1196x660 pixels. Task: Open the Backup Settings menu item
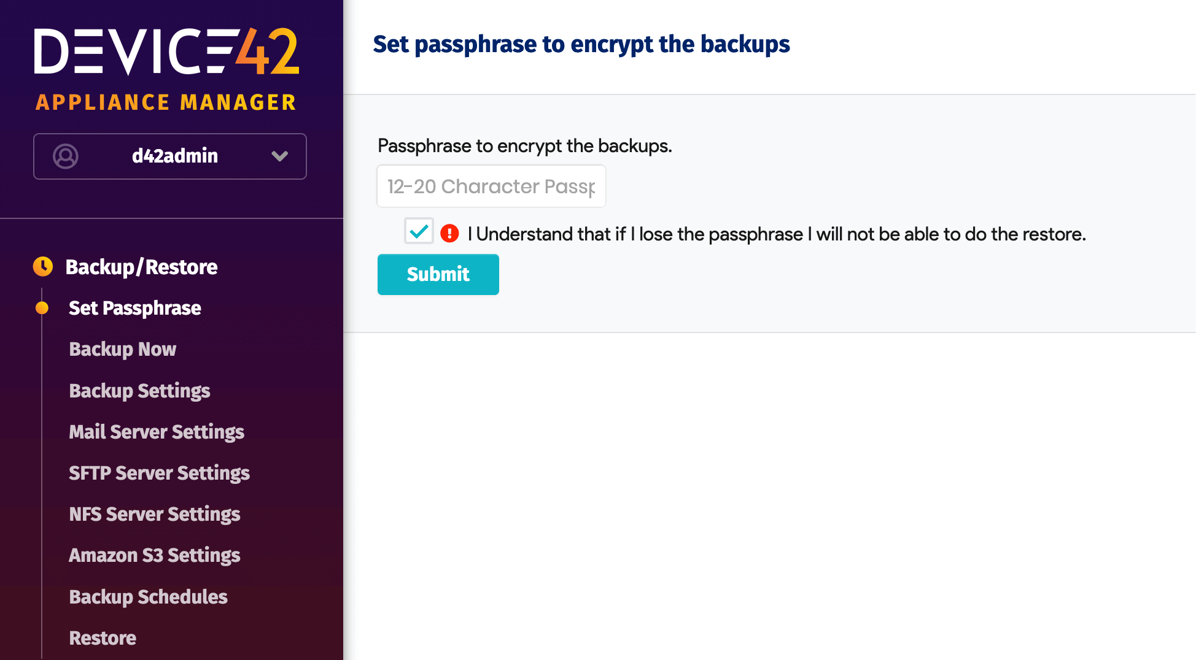click(x=139, y=391)
